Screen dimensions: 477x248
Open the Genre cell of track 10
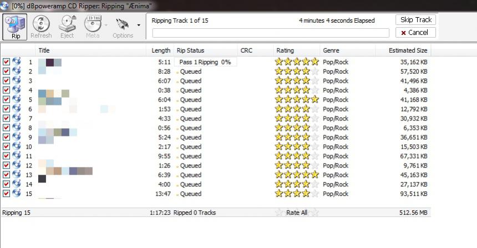click(x=336, y=146)
